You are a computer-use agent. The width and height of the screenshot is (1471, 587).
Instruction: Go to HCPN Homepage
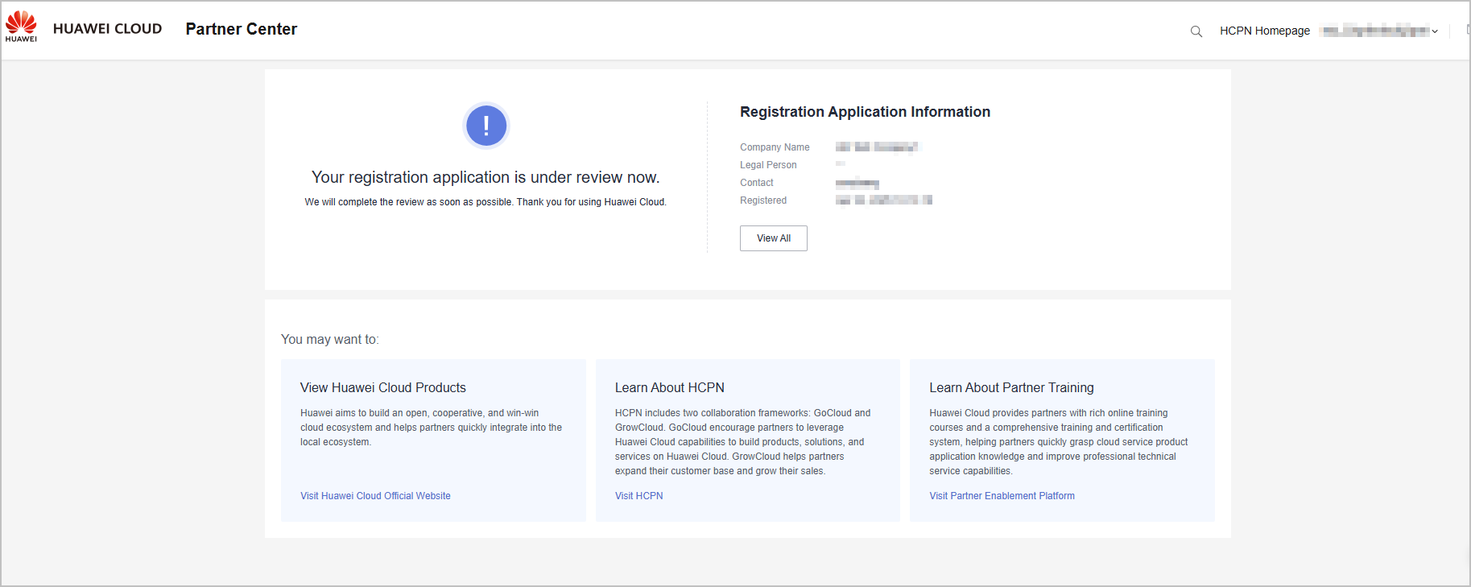click(x=1265, y=31)
